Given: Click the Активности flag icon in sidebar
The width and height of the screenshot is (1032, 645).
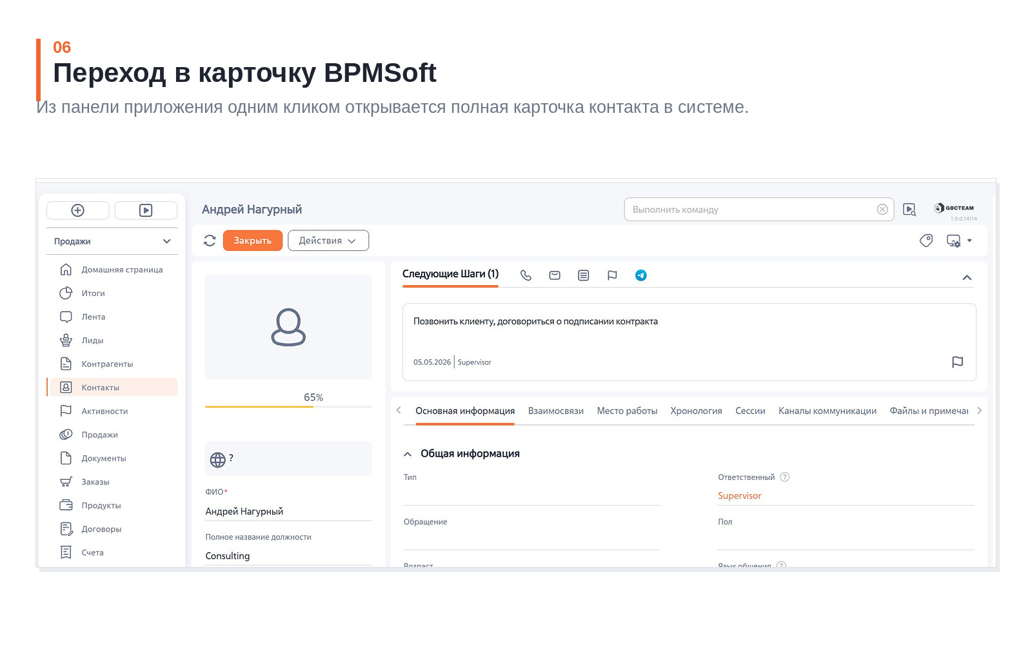Looking at the screenshot, I should pos(66,411).
